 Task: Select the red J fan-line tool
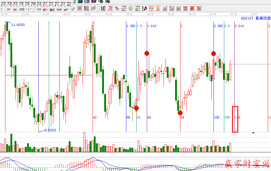click(x=165, y=8)
